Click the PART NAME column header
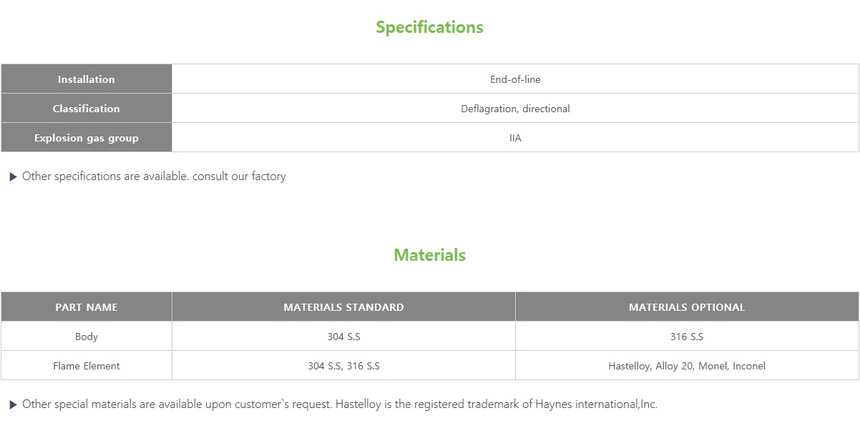Image resolution: width=860 pixels, height=428 pixels. pyautogui.click(x=87, y=307)
